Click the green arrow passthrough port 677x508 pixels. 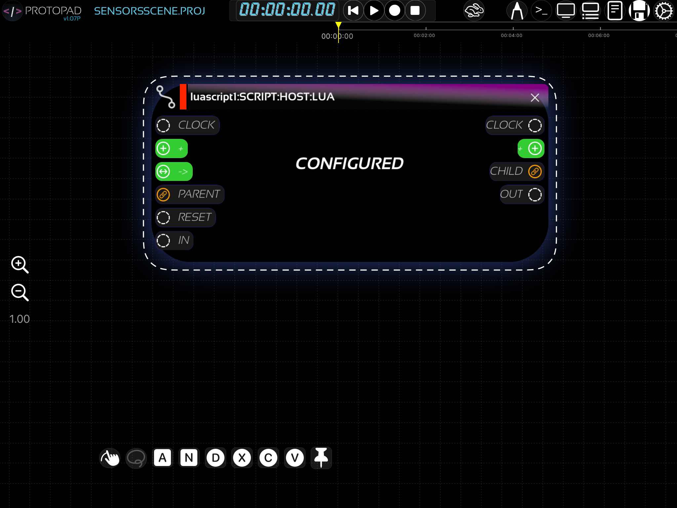[x=163, y=172]
